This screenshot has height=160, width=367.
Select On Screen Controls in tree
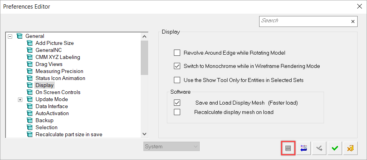click(58, 92)
